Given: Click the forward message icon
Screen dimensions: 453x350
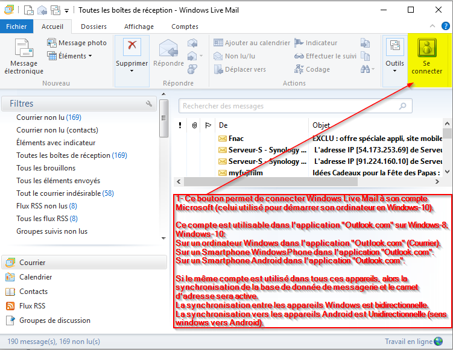Looking at the screenshot, I should coord(192,55).
